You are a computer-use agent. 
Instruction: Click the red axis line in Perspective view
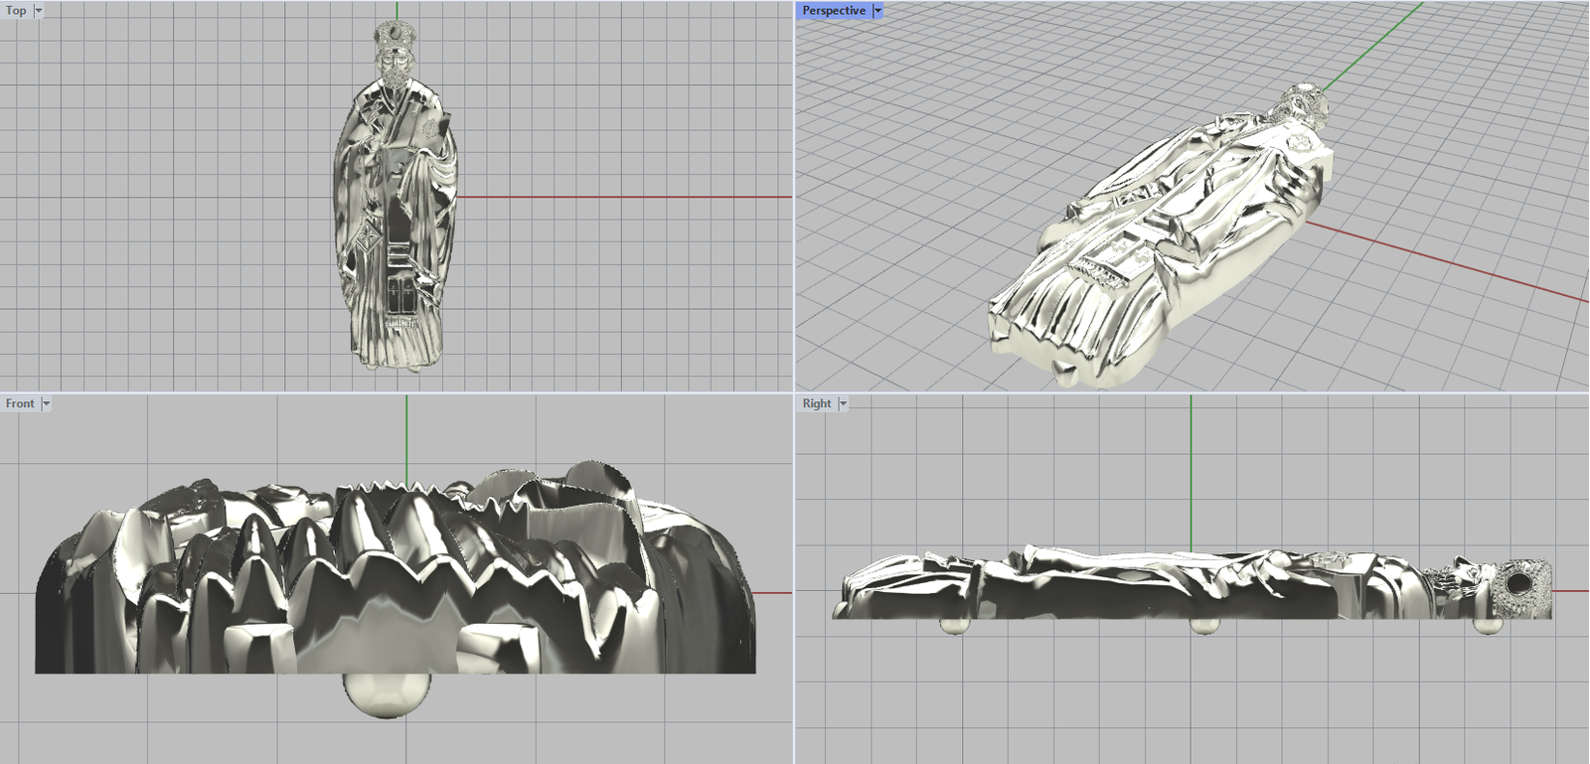pos(1441,260)
